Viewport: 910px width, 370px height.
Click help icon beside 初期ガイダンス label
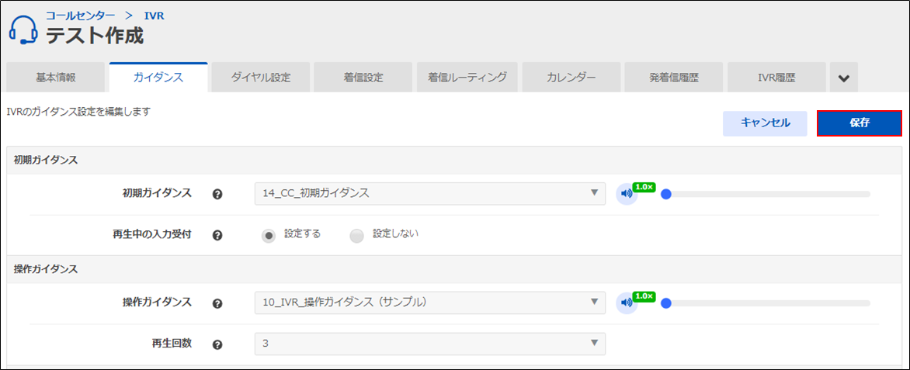pyautogui.click(x=217, y=194)
